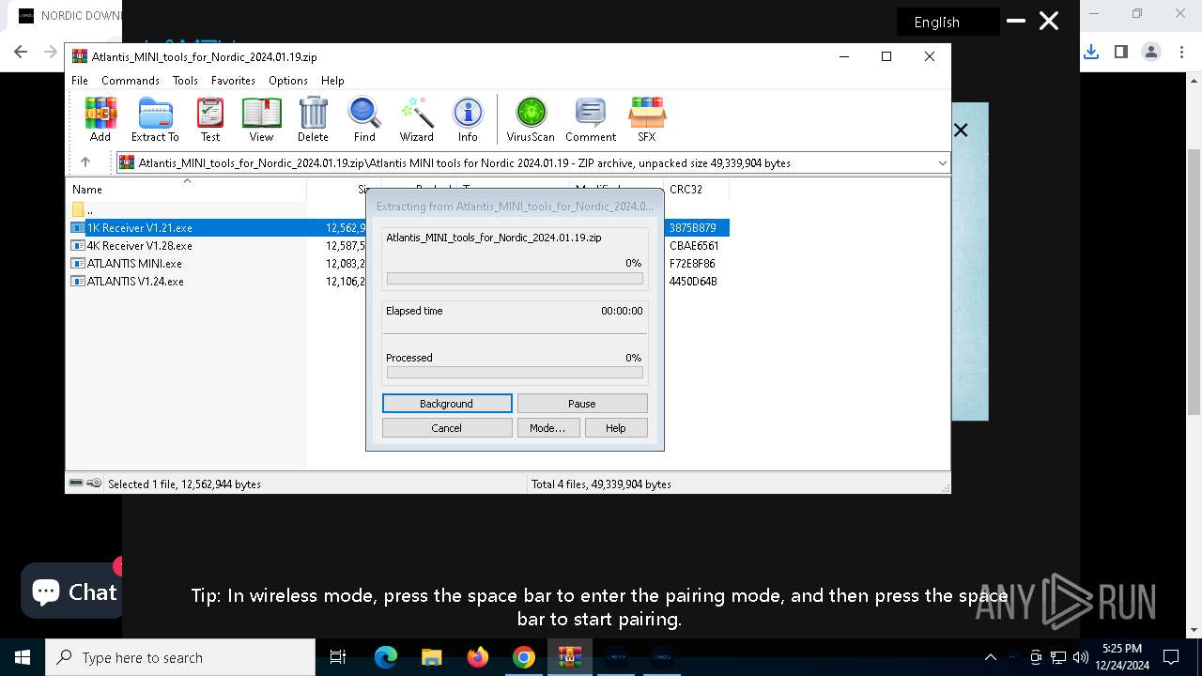
Task: Open Firefox from taskbar
Action: [x=478, y=657]
